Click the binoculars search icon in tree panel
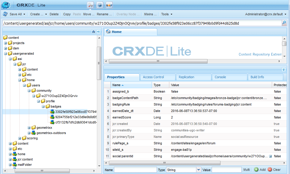Image resolution: width=290 pixels, height=174 pixels. click(93, 31)
